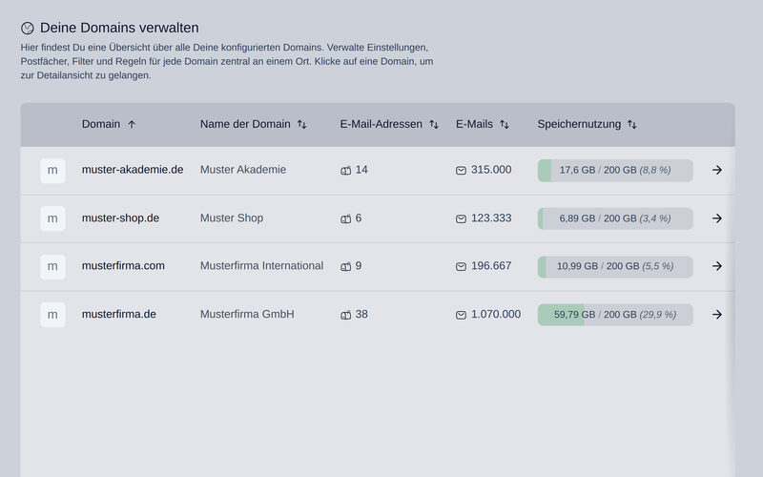Click the m avatar of muster-shop.de
763x477 pixels.
[52, 218]
